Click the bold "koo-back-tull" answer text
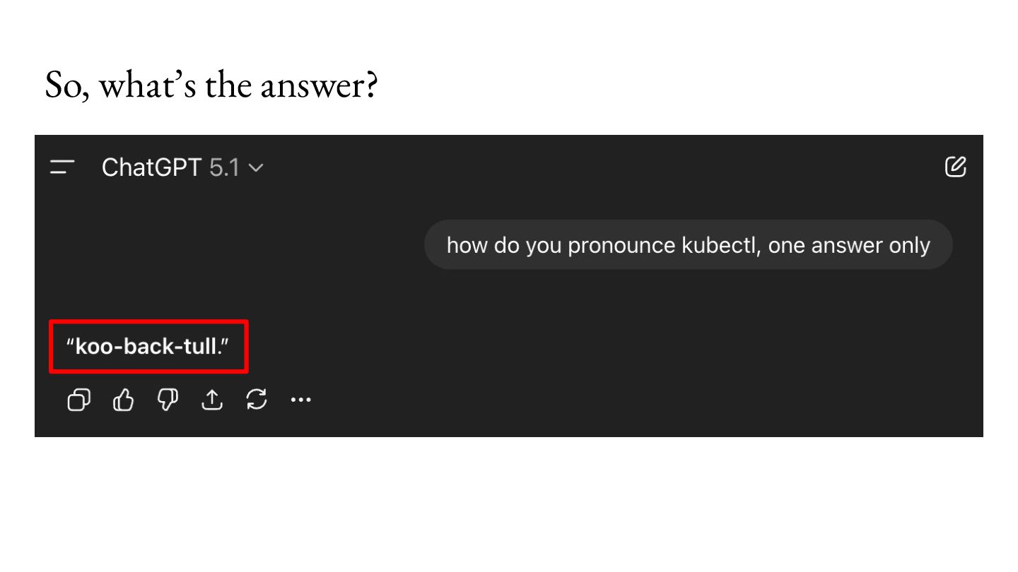The image size is (1018, 572). click(x=145, y=347)
